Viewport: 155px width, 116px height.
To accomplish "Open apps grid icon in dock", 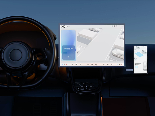I will pos(108,65).
